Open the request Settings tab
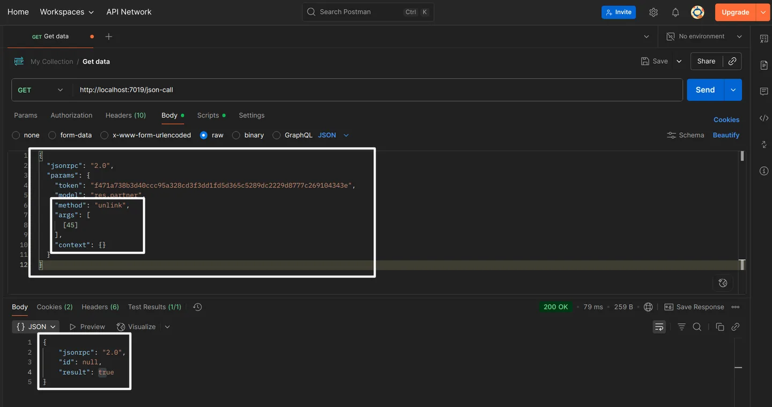Image resolution: width=772 pixels, height=407 pixels. [x=251, y=115]
